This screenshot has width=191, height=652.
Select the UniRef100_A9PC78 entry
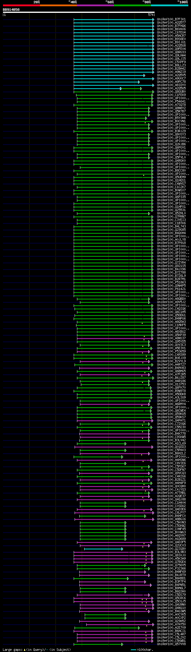(x=171, y=82)
